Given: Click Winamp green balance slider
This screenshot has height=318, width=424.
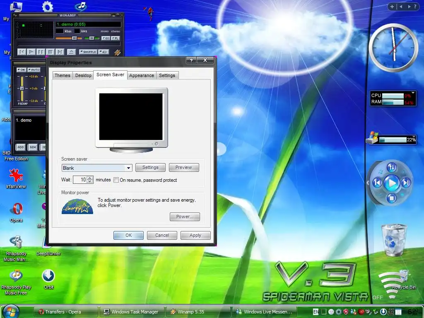Looking at the screenshot, I should click(92, 39).
